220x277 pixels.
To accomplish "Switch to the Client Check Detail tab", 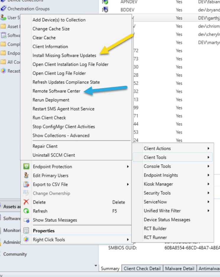I will 142,268.
